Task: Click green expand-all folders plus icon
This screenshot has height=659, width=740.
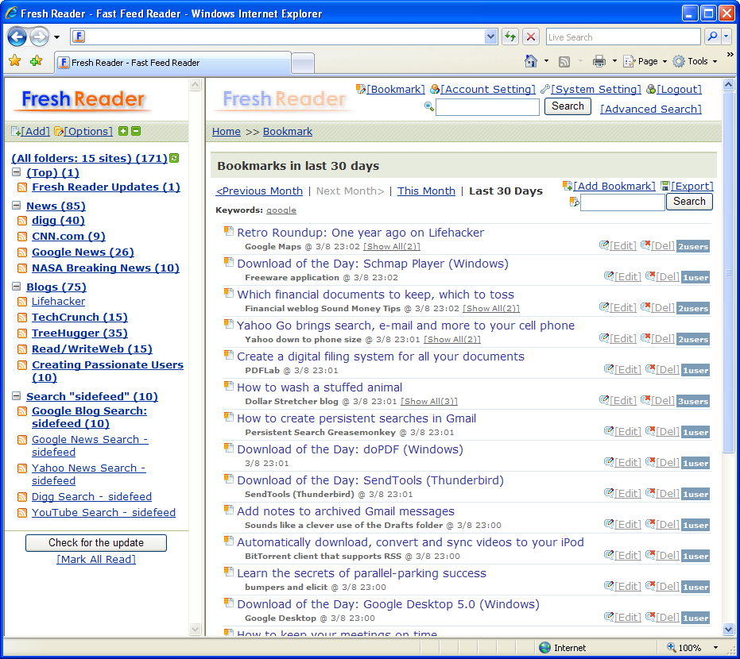Action: pos(123,131)
